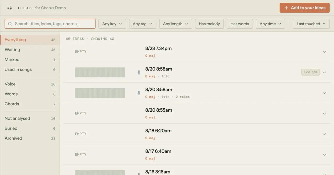Click the magnifier icon in search box
The height and width of the screenshot is (175, 334).
[10, 24]
